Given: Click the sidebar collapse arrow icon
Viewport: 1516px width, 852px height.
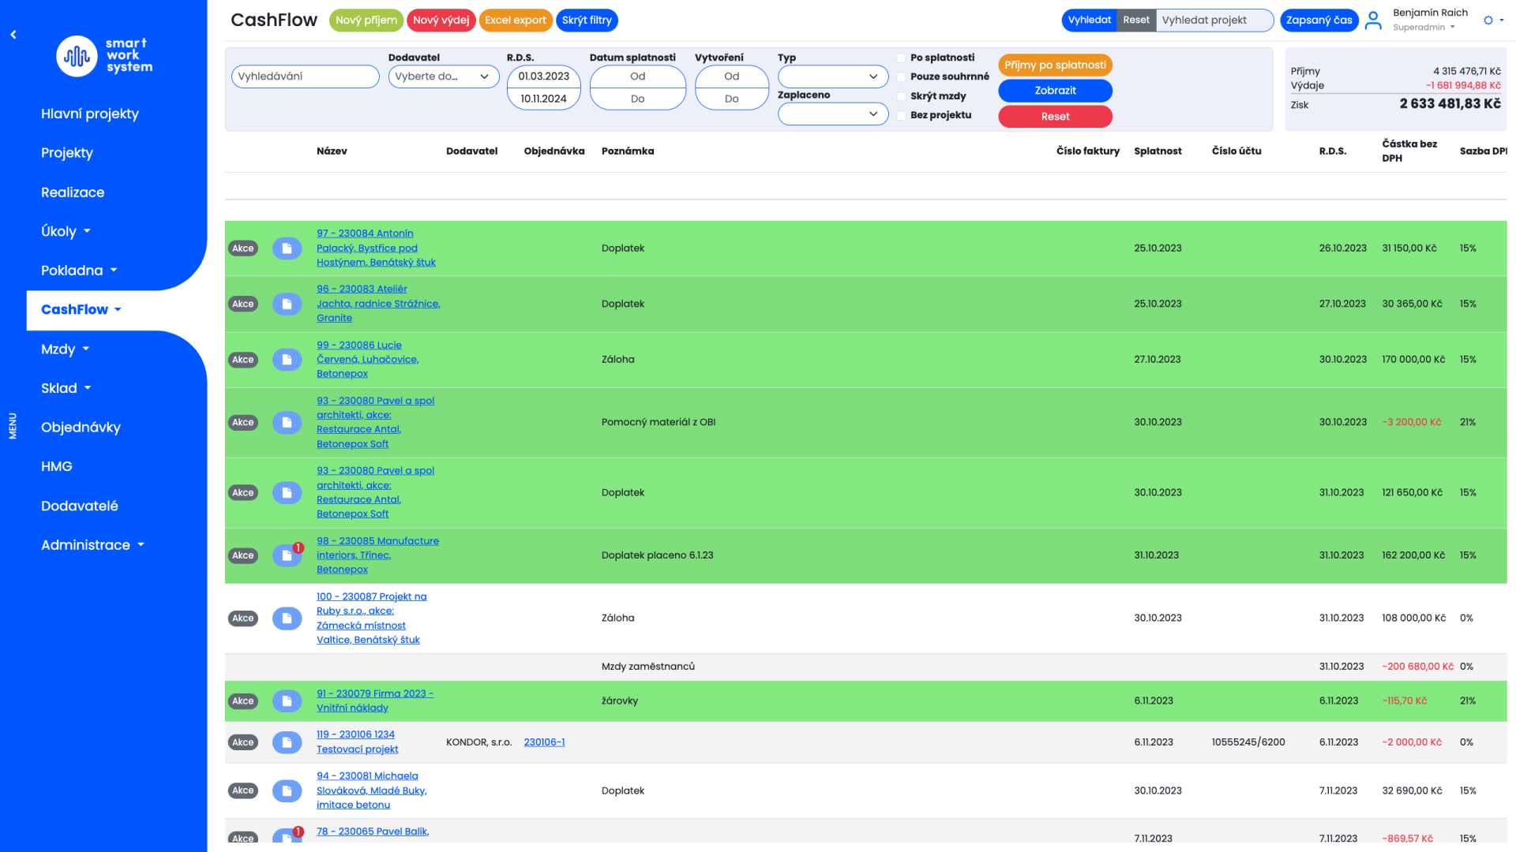Looking at the screenshot, I should click(13, 35).
